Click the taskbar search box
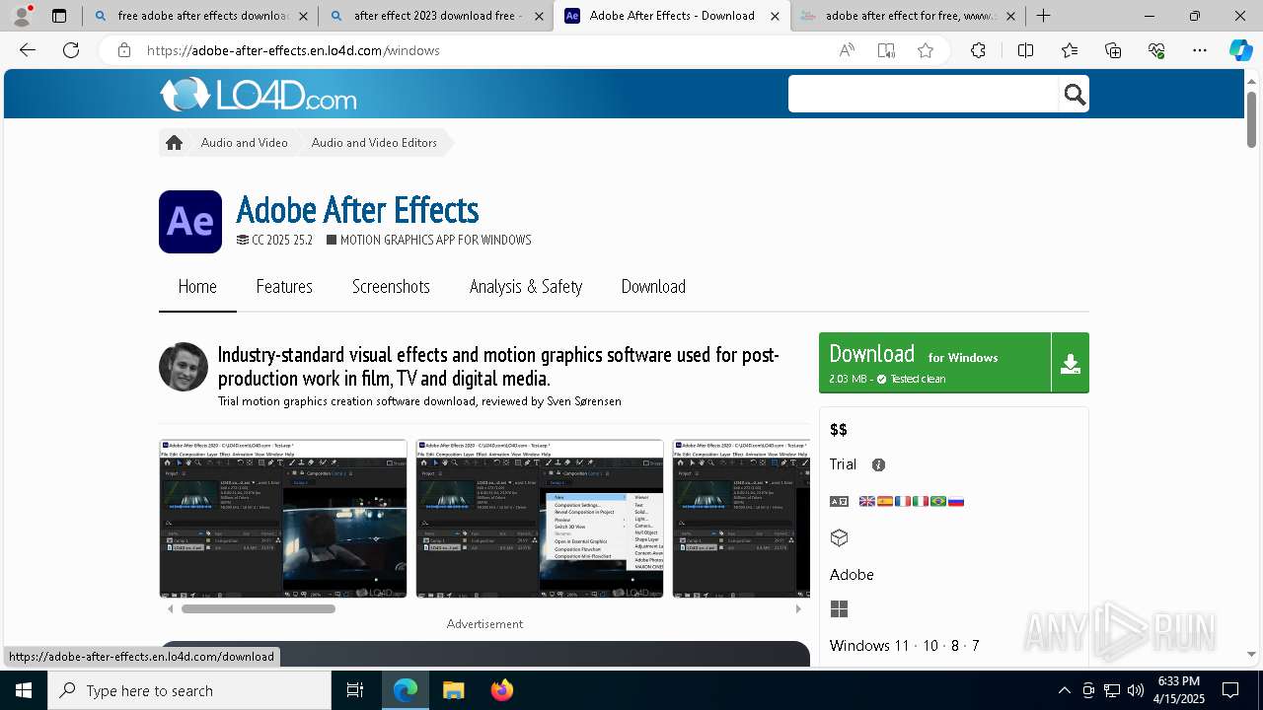Image resolution: width=1263 pixels, height=710 pixels. 189,690
